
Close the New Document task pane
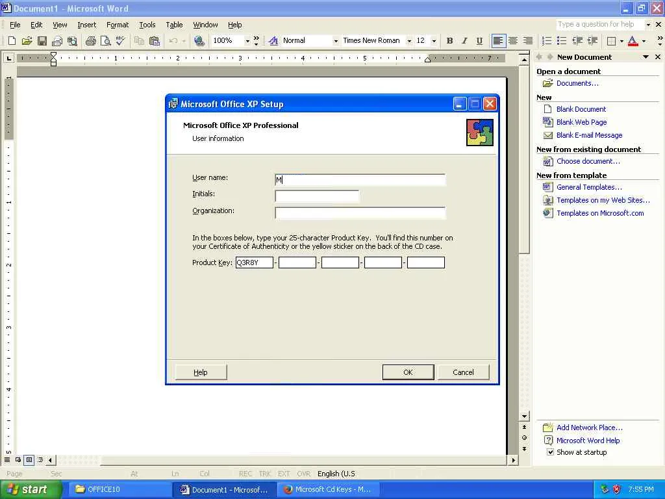coord(658,57)
